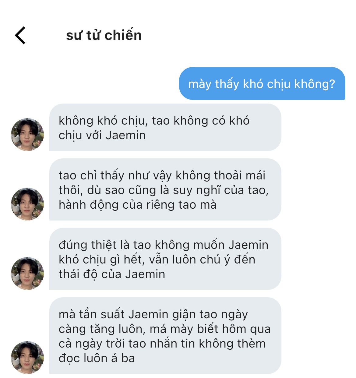Open avatar beside "đúng thiệt là tao" message
Screen dimensions: 356x378
[x=27, y=273]
